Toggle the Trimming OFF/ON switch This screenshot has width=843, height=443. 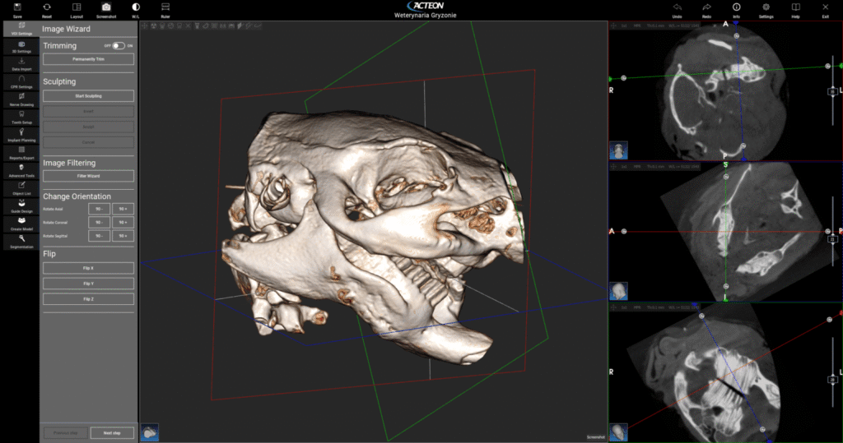119,46
